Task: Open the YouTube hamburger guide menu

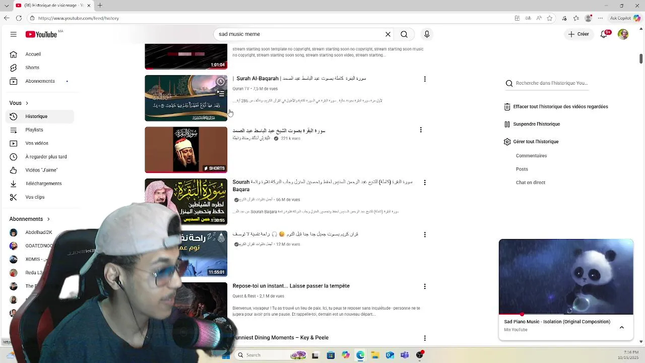Action: (x=14, y=34)
